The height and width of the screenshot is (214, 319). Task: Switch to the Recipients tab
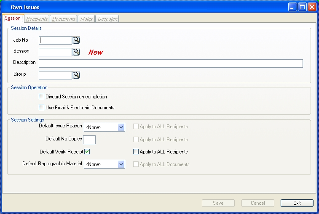tap(37, 19)
